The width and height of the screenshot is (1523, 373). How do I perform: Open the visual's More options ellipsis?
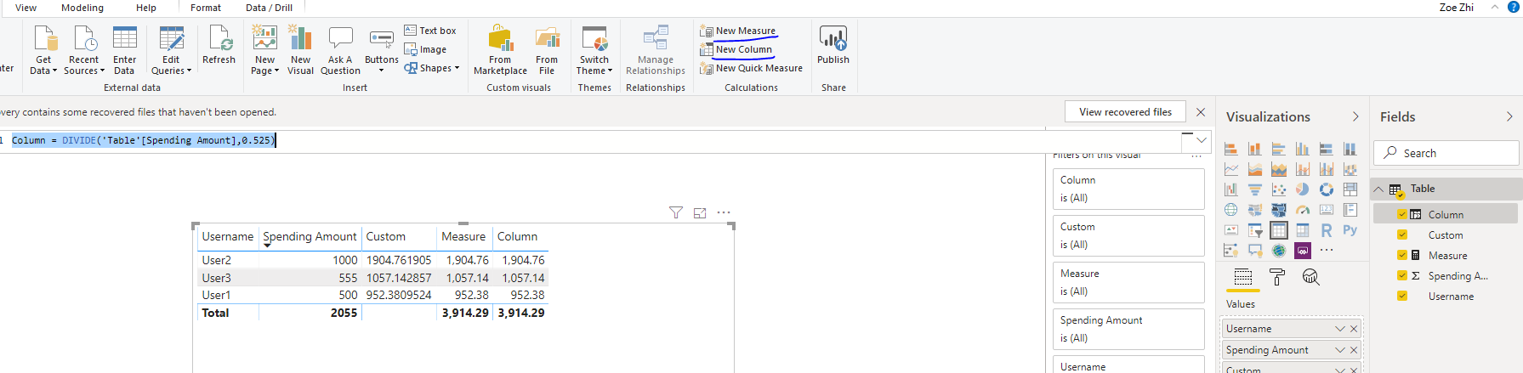click(724, 212)
